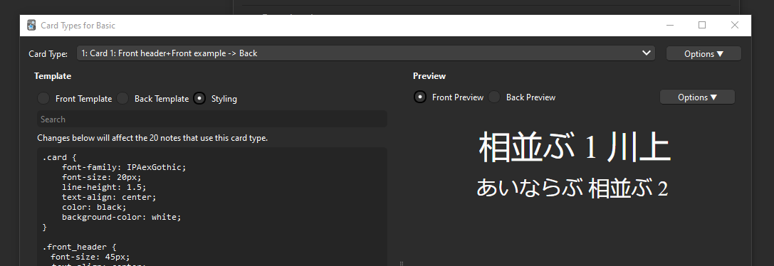The width and height of the screenshot is (774, 266).
Task: Open the top Options menu beside Card Type
Action: point(704,54)
